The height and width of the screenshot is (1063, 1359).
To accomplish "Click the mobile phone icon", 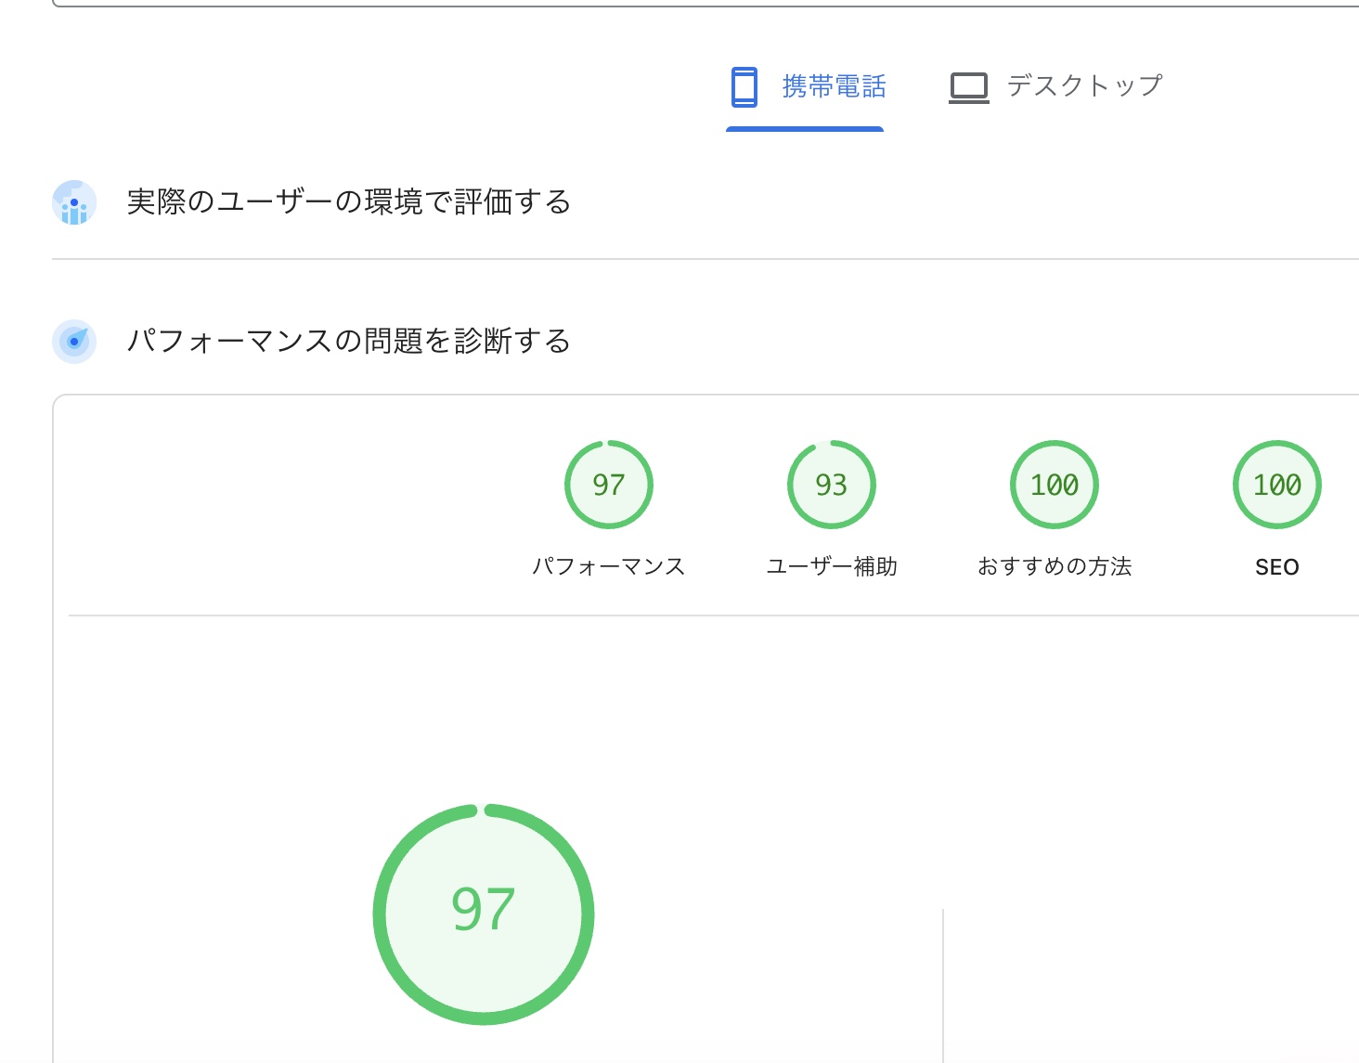I will click(x=744, y=86).
